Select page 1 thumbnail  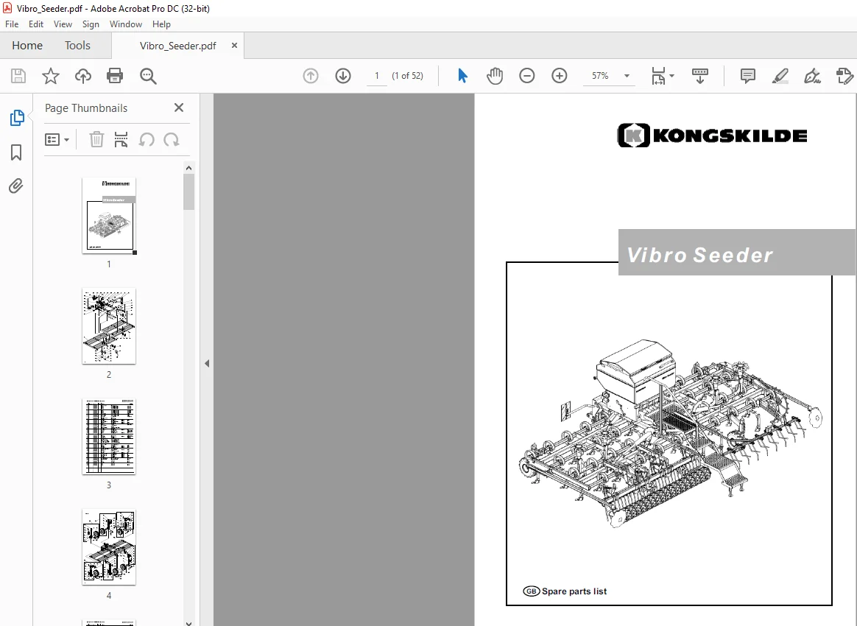tap(109, 215)
